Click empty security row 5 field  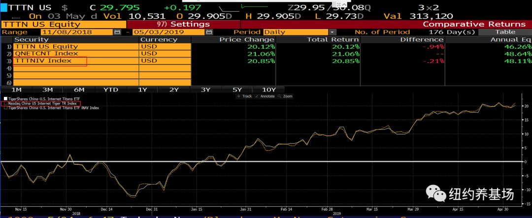(76, 75)
